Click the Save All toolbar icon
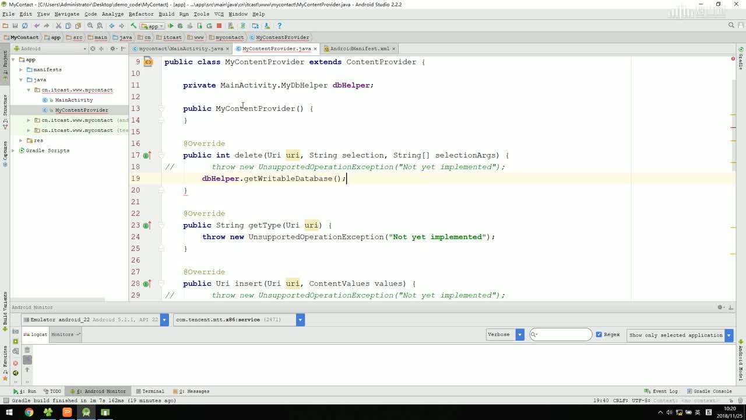746x420 pixels. [15, 26]
